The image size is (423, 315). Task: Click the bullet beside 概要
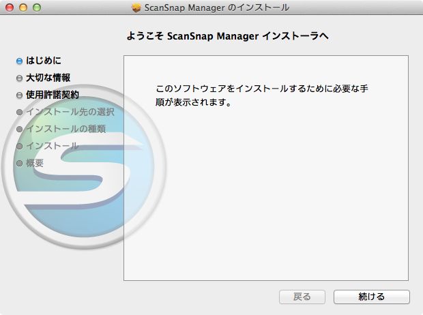[19, 163]
